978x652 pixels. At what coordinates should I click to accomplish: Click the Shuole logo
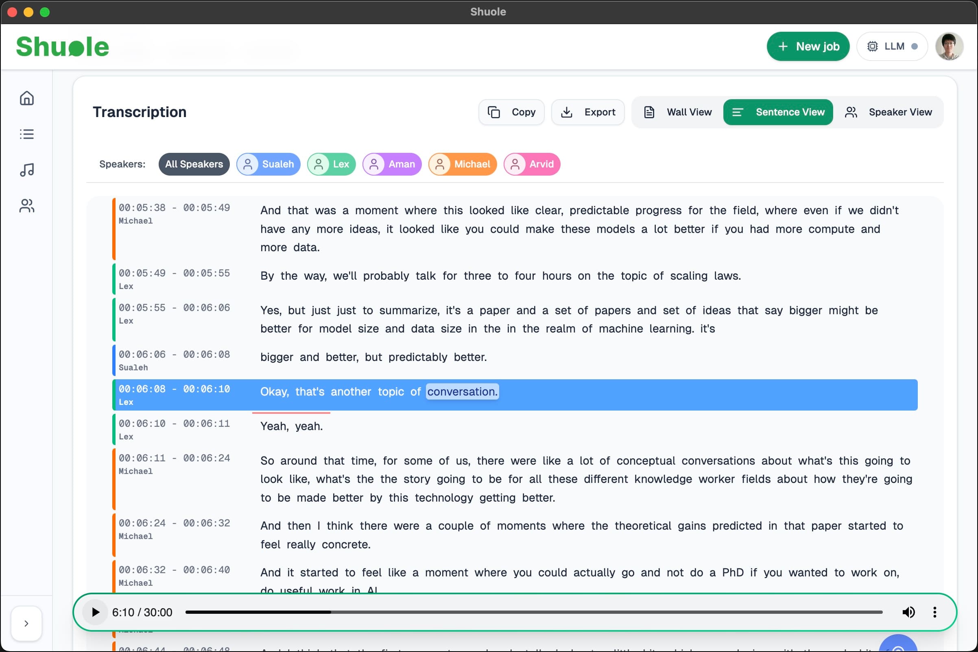click(62, 46)
